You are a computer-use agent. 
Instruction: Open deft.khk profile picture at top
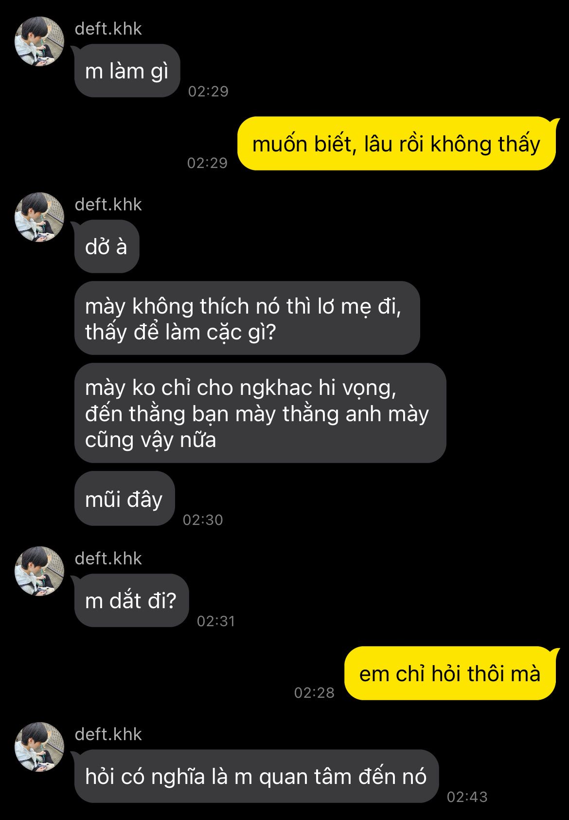point(39,41)
